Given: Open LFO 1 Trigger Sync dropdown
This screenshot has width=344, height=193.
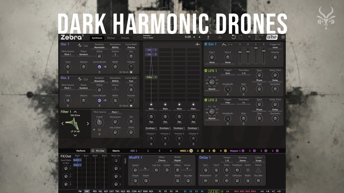Looking at the screenshot, I should pos(228,73).
